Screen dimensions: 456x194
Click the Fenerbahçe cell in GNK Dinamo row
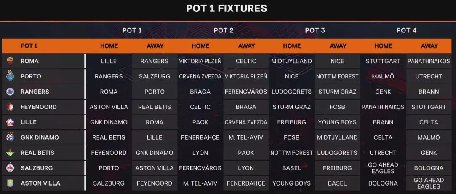click(x=200, y=137)
